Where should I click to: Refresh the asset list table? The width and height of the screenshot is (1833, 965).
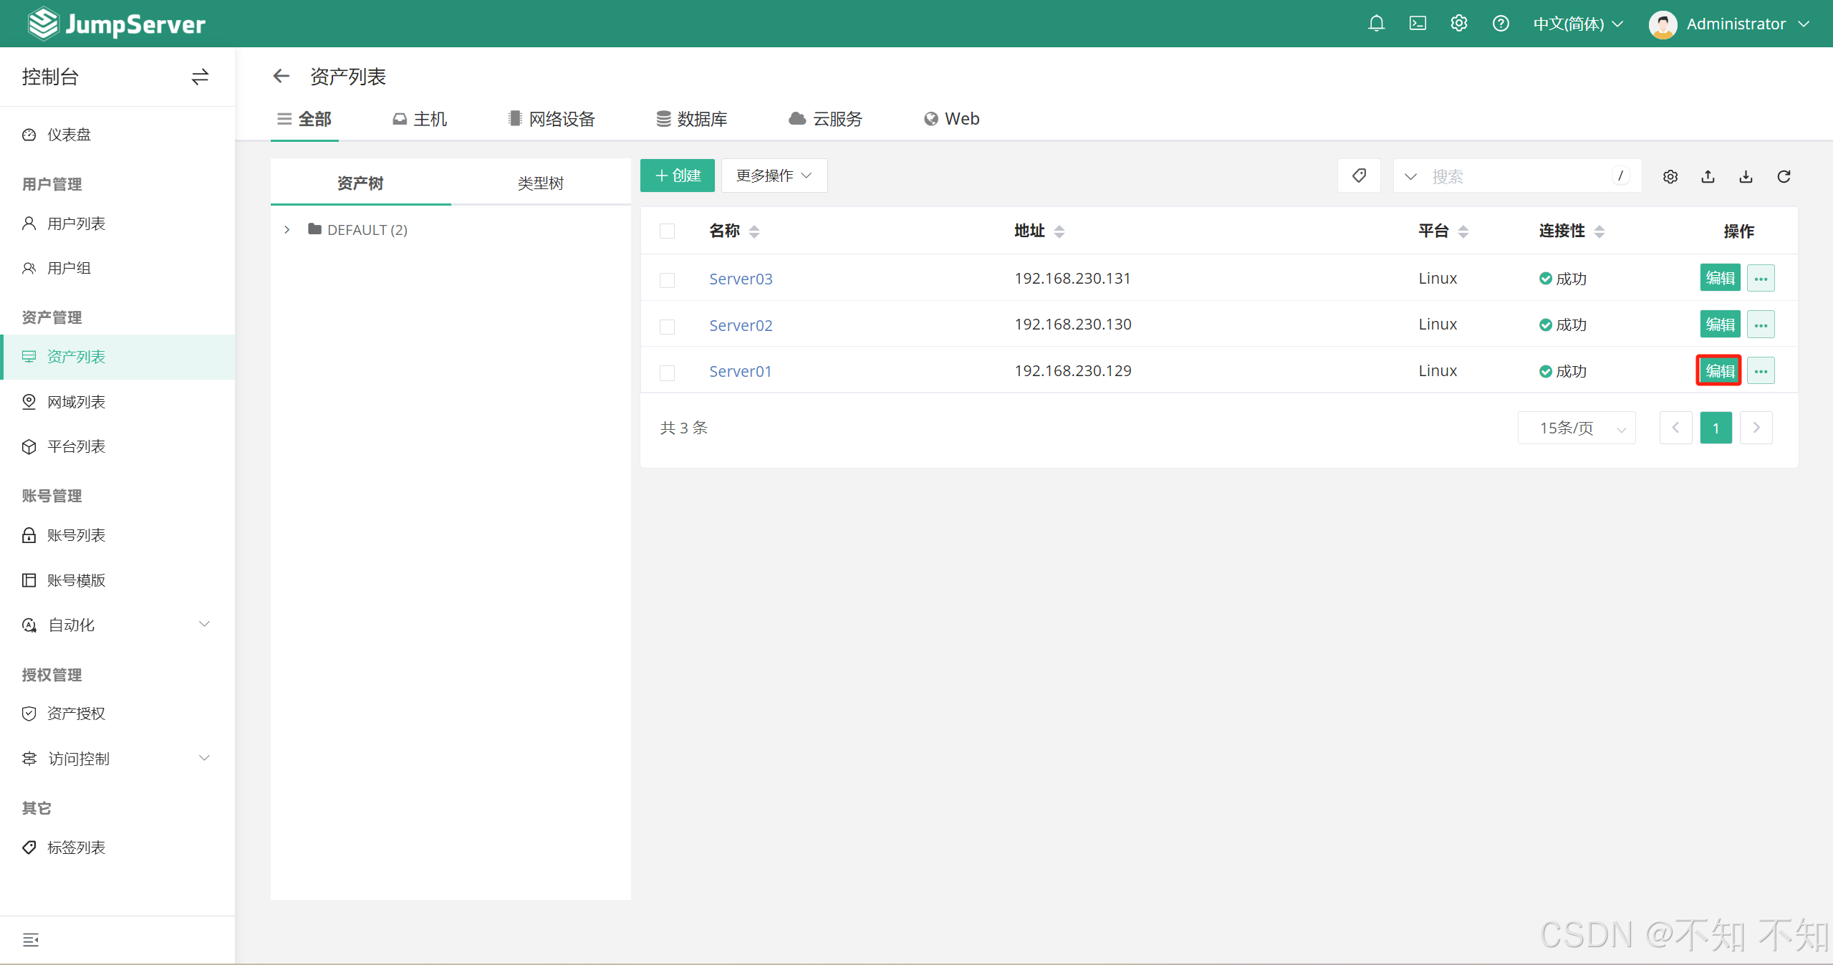1784,176
